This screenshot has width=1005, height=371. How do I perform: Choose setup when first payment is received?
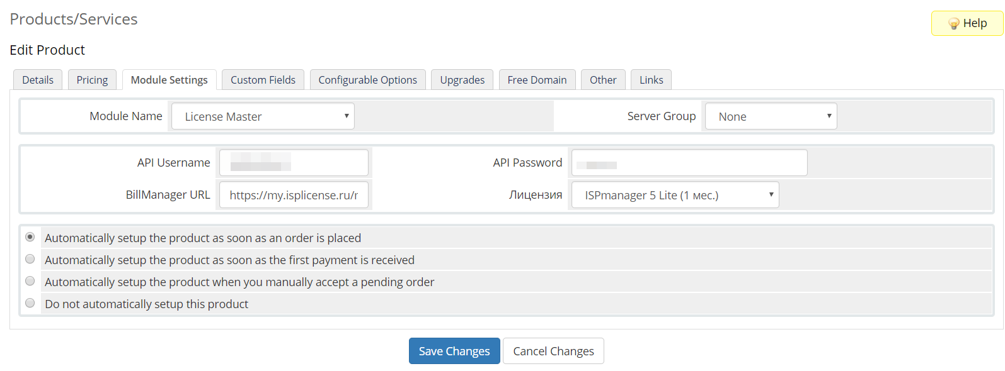(30, 259)
